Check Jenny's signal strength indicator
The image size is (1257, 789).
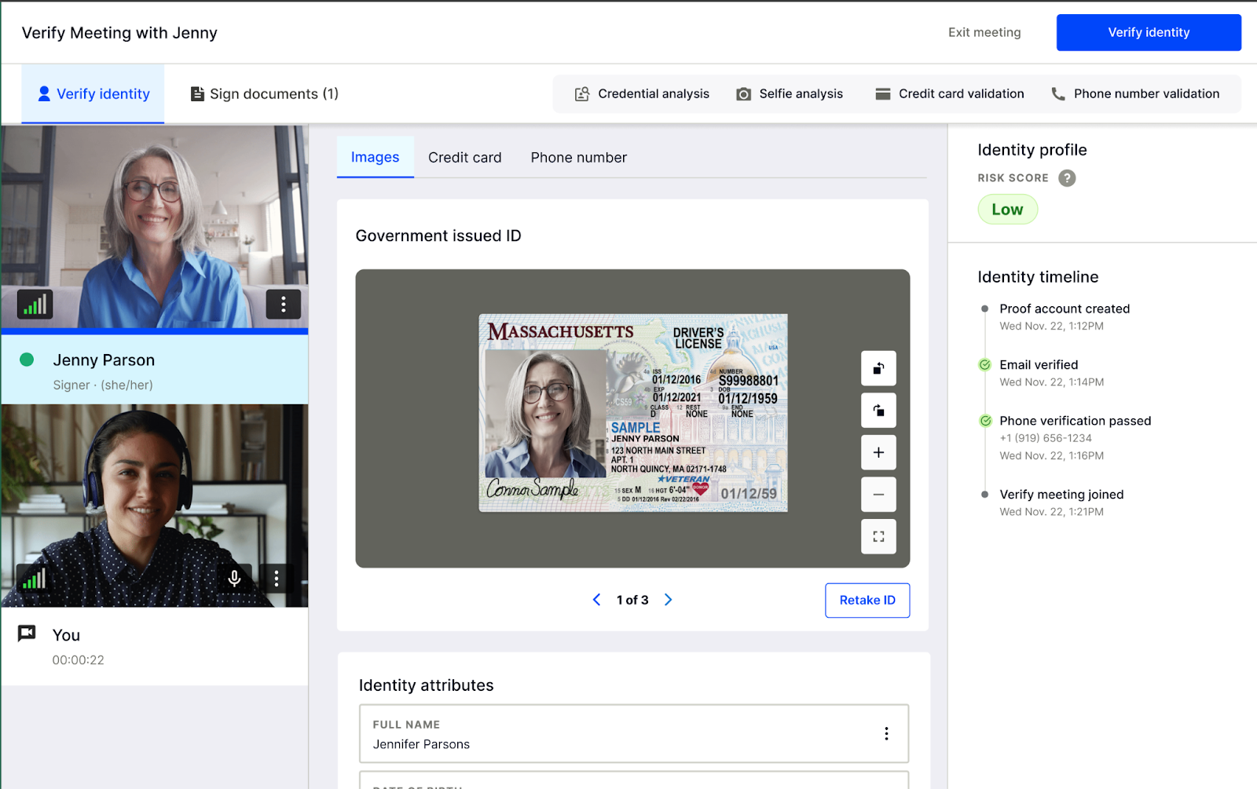pyautogui.click(x=35, y=304)
